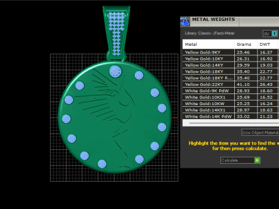Click the 26.31 grams value

click(x=243, y=59)
